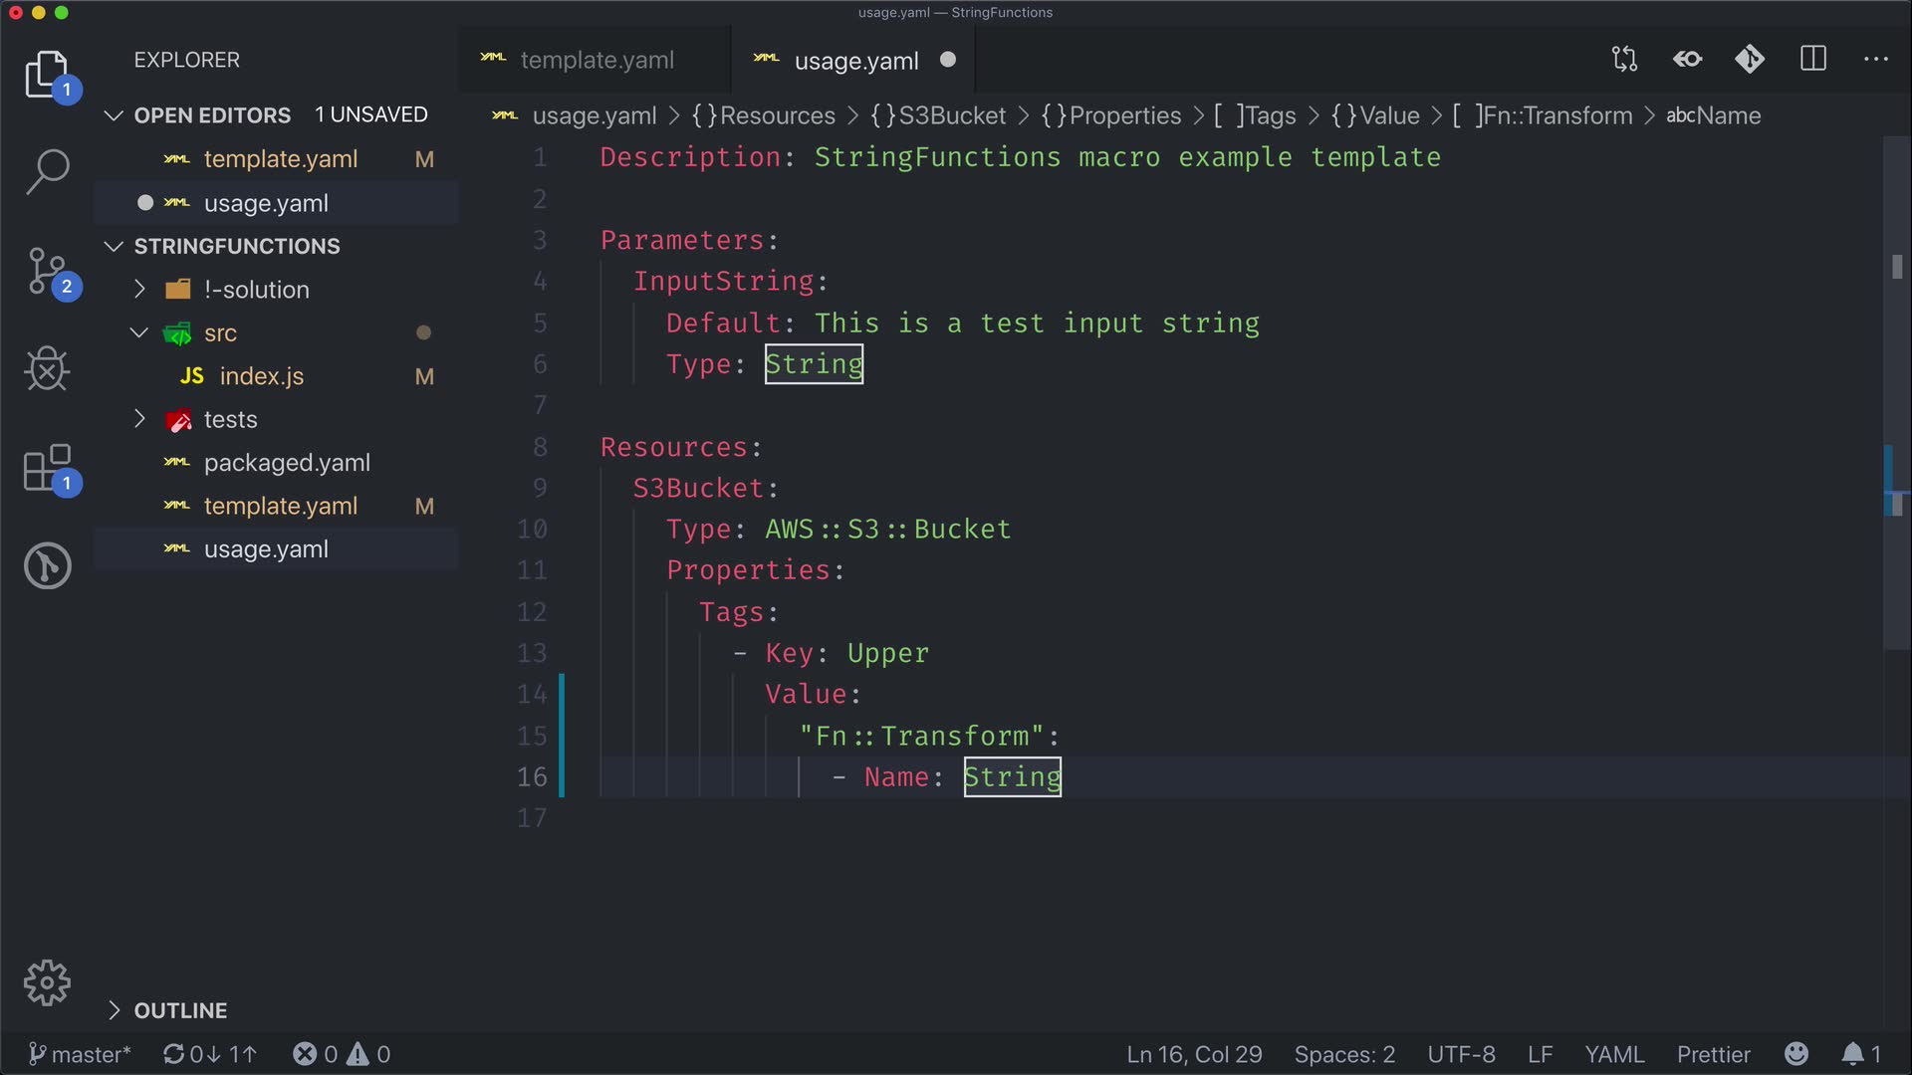
Task: Switch to the template.yaml tab
Action: 597,61
